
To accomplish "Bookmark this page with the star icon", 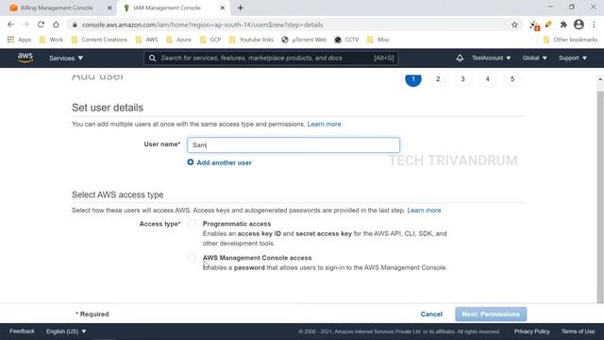I will [x=514, y=25].
